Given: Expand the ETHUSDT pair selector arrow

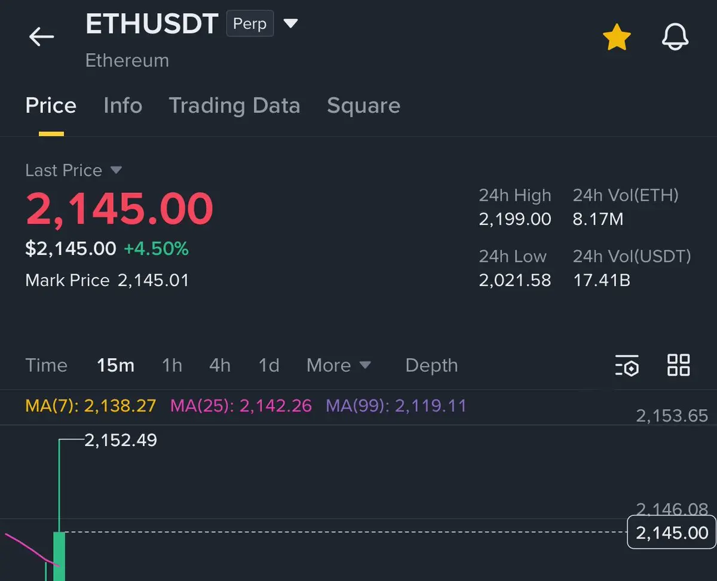Looking at the screenshot, I should click(290, 24).
